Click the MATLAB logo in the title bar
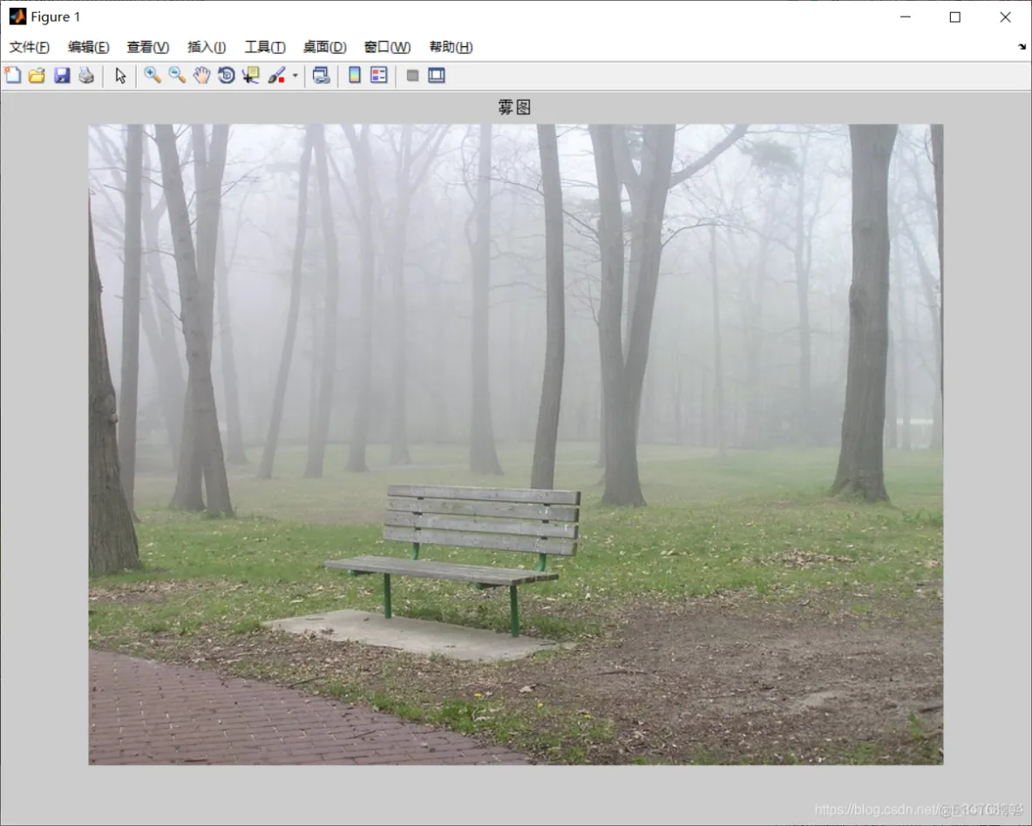The width and height of the screenshot is (1032, 826). pos(17,17)
